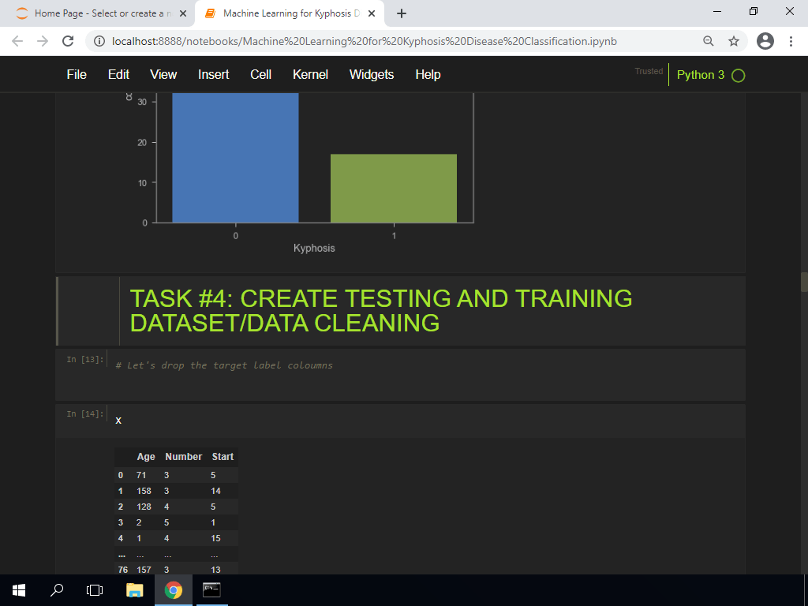This screenshot has width=808, height=606.
Task: Open the Chrome profile avatar
Action: (765, 41)
